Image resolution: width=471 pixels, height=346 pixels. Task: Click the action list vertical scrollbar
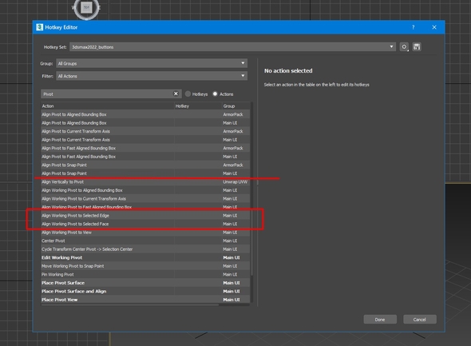click(x=251, y=189)
